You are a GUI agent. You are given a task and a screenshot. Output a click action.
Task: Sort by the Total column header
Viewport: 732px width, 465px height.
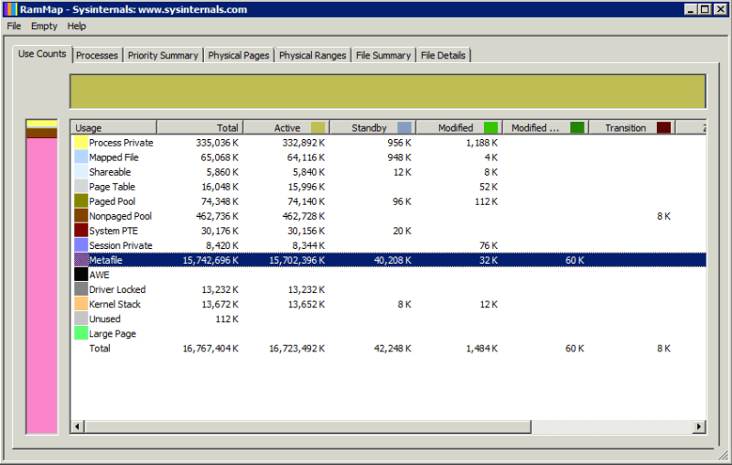pyautogui.click(x=200, y=127)
